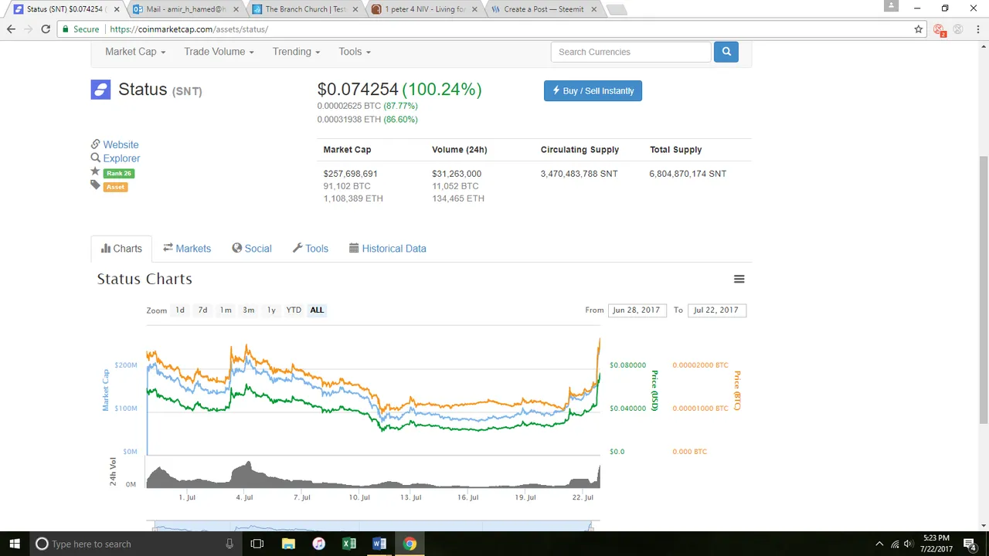The height and width of the screenshot is (556, 989).
Task: Click the volume speaker tray icon
Action: click(909, 544)
